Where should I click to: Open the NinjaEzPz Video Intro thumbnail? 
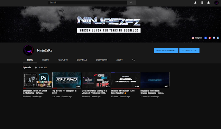155,80
